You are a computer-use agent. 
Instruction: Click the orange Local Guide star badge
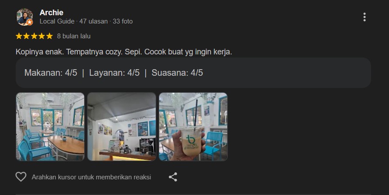coord(30,22)
